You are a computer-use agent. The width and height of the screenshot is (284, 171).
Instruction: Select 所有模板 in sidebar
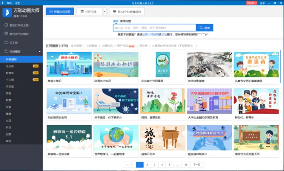22,59
